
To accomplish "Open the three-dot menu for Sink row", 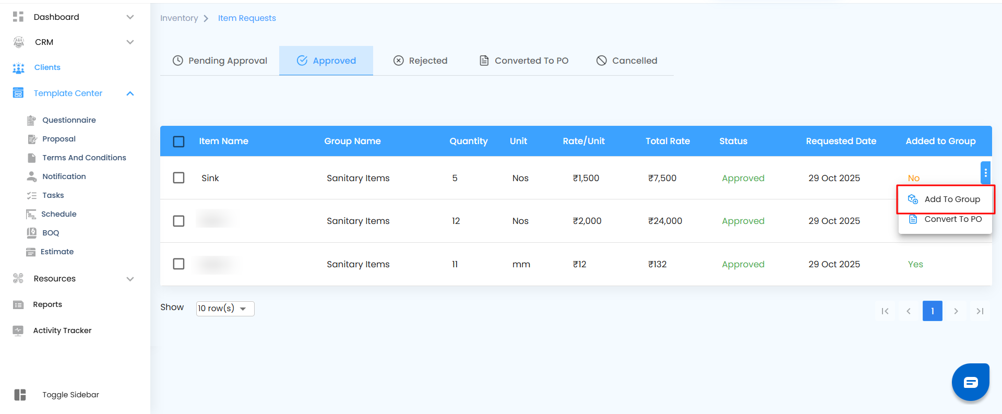I will pos(986,173).
